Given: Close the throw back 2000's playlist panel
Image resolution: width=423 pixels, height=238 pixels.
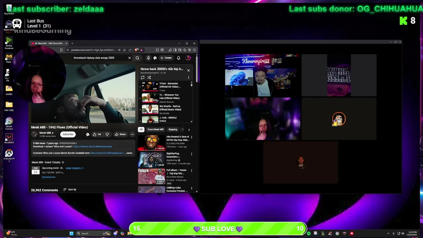Looking at the screenshot, I should [188, 70].
